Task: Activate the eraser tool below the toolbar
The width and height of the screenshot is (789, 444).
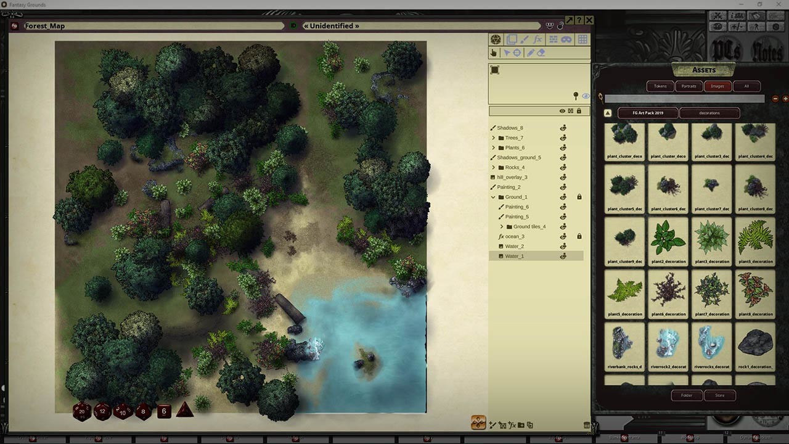Action: pyautogui.click(x=541, y=52)
